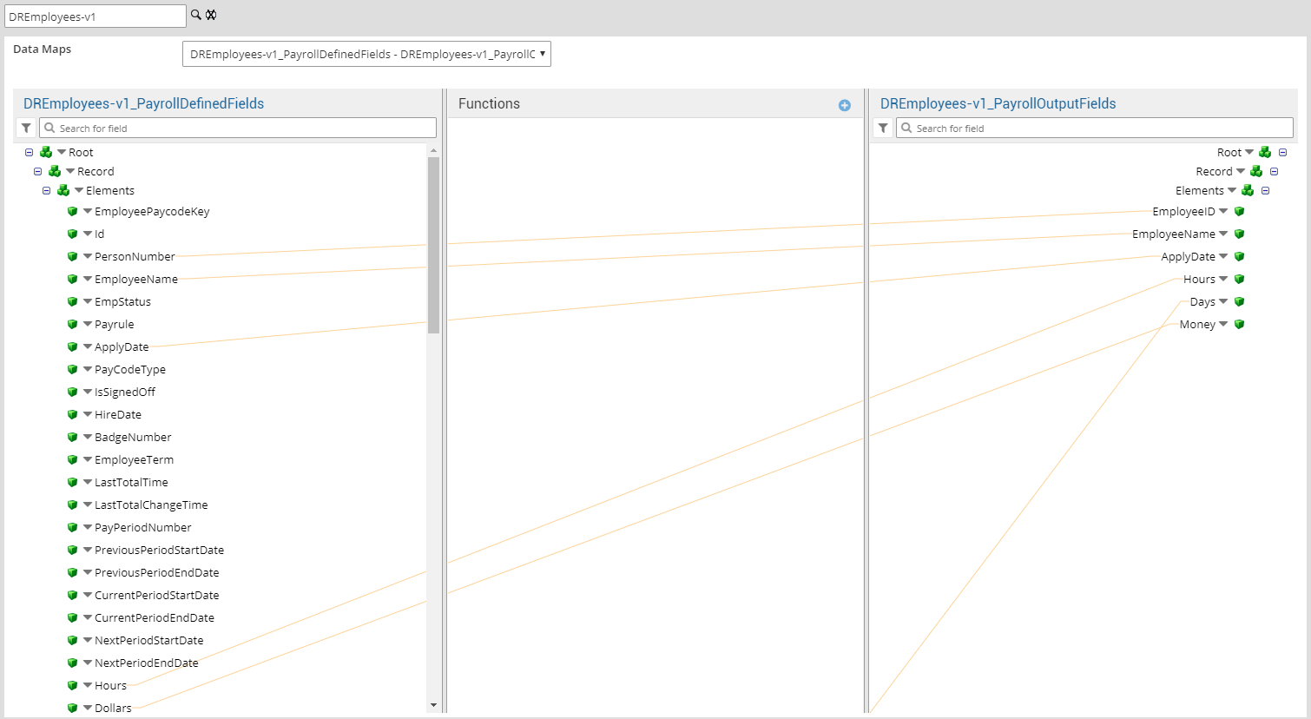The image size is (1311, 719).
Task: Click the green cube icon beside PersonNumber
Action: 74,256
